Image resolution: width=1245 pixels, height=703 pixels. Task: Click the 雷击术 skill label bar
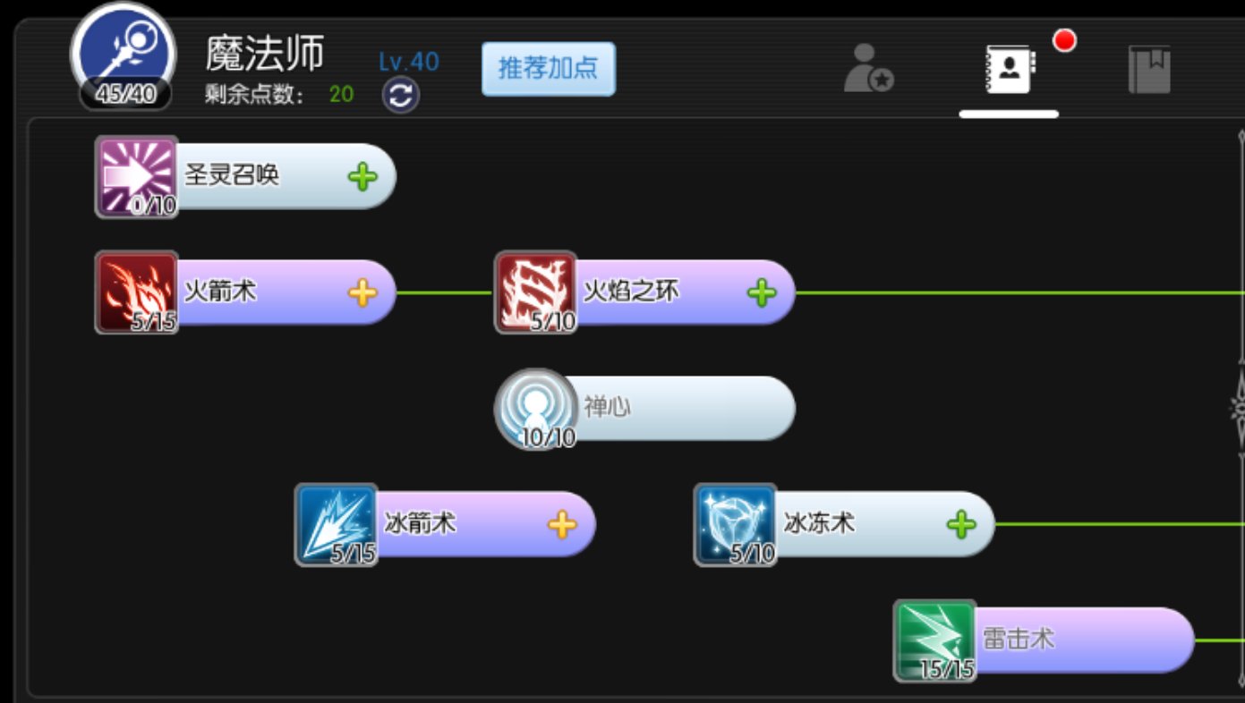pos(1084,640)
